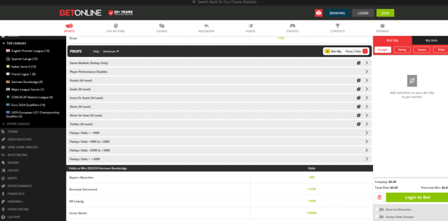Open the Racebook horse icon

pyautogui.click(x=206, y=25)
